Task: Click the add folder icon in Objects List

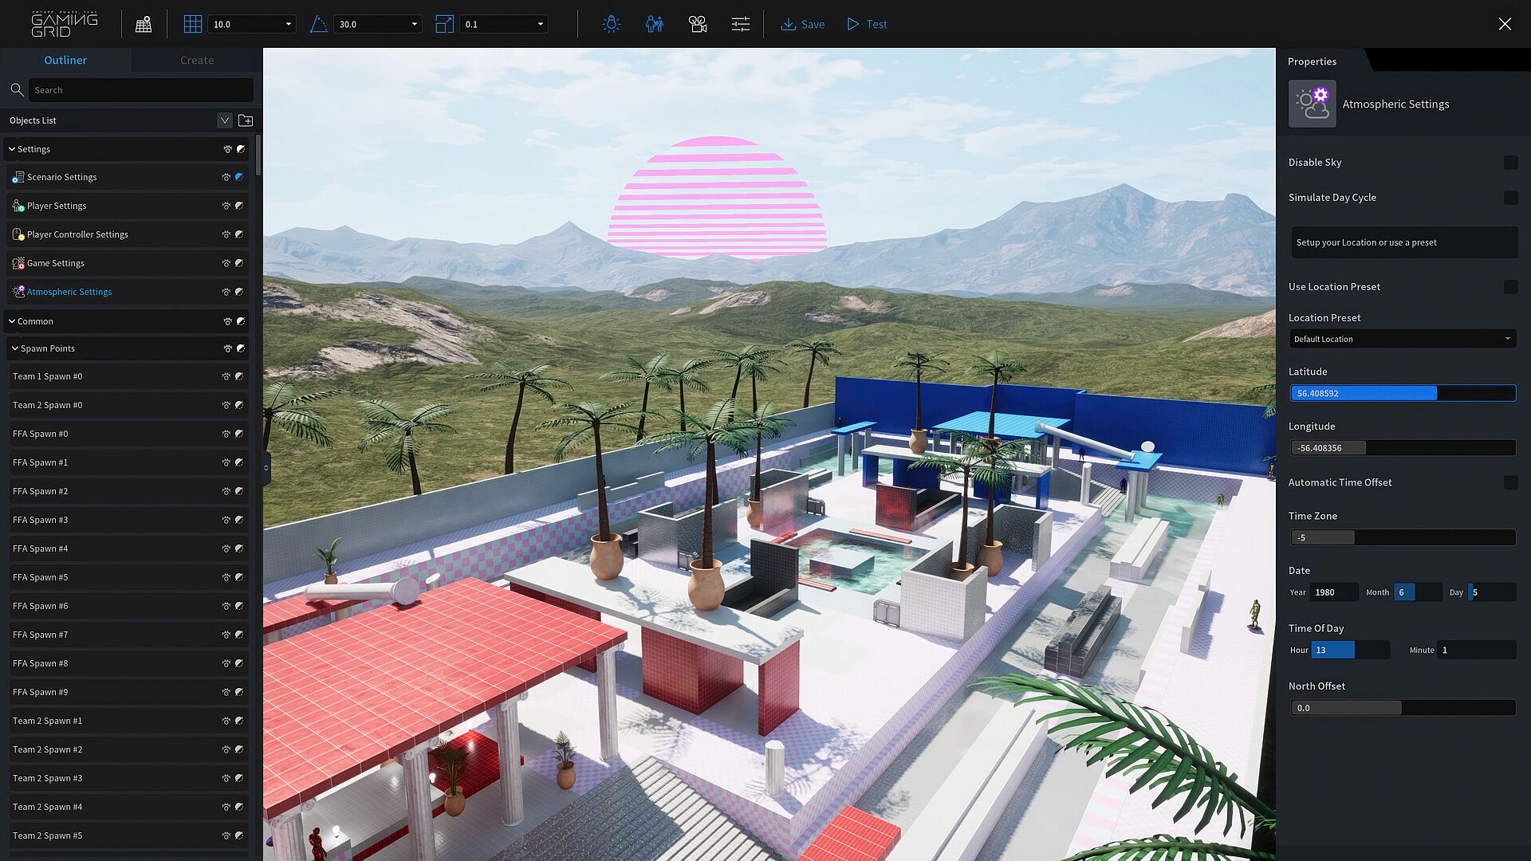Action: (x=246, y=120)
